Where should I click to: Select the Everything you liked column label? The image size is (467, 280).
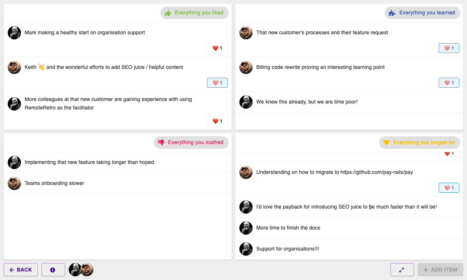coord(199,13)
